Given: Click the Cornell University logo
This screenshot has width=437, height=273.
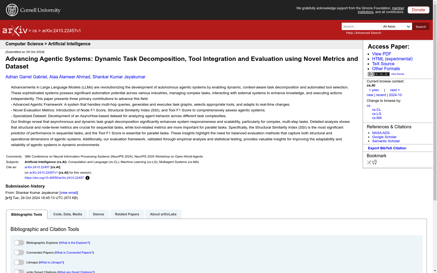Looking at the screenshot, I should click(33, 10).
